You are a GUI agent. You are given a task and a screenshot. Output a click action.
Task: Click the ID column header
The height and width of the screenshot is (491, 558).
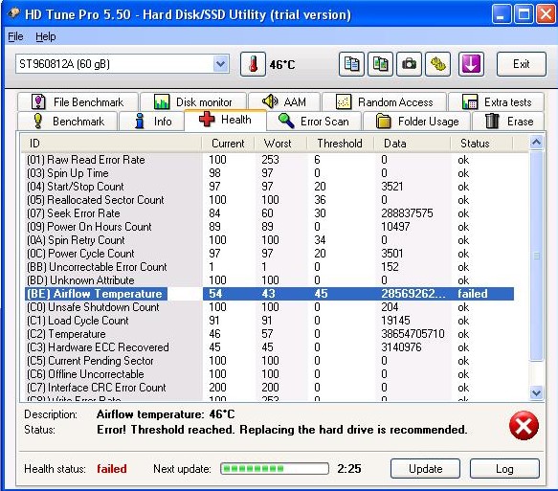[x=111, y=144]
